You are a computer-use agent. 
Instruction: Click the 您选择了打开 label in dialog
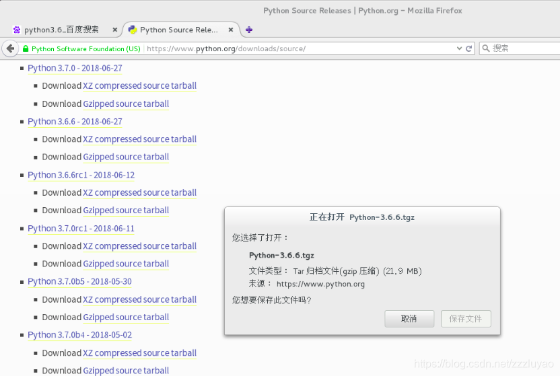(x=260, y=237)
